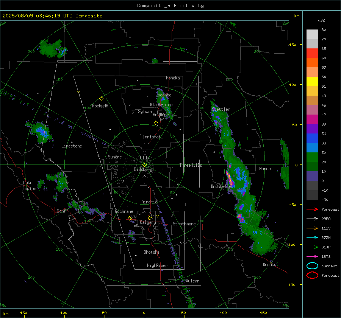Click the Ponoka city label

point(173,78)
